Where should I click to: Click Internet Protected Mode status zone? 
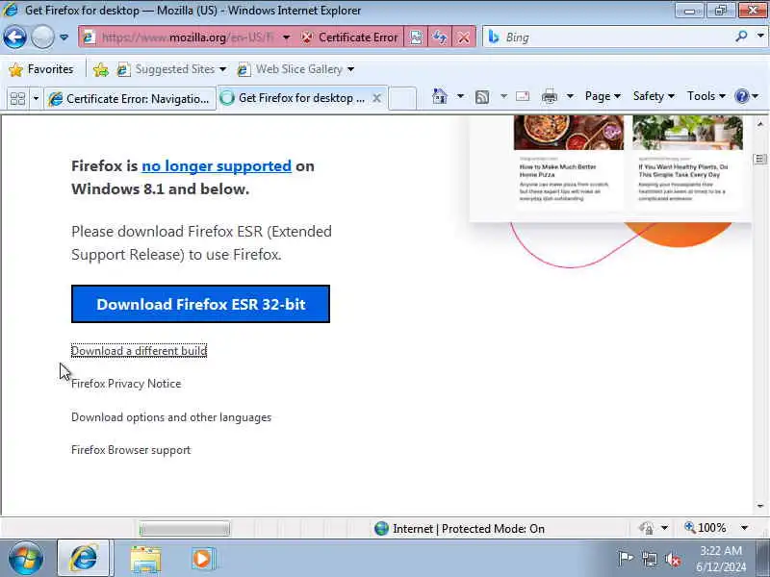pos(459,528)
